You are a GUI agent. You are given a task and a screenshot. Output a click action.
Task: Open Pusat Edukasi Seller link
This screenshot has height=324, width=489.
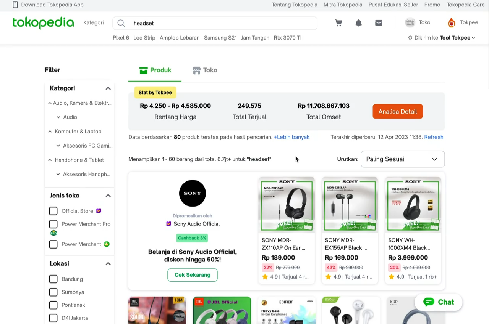(393, 5)
